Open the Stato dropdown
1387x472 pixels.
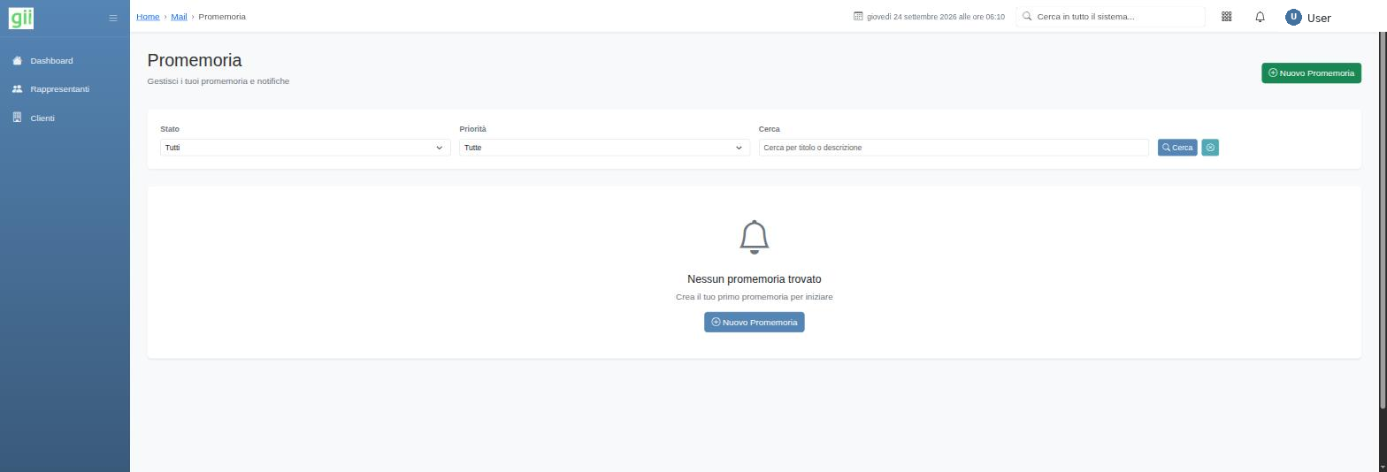pos(305,148)
